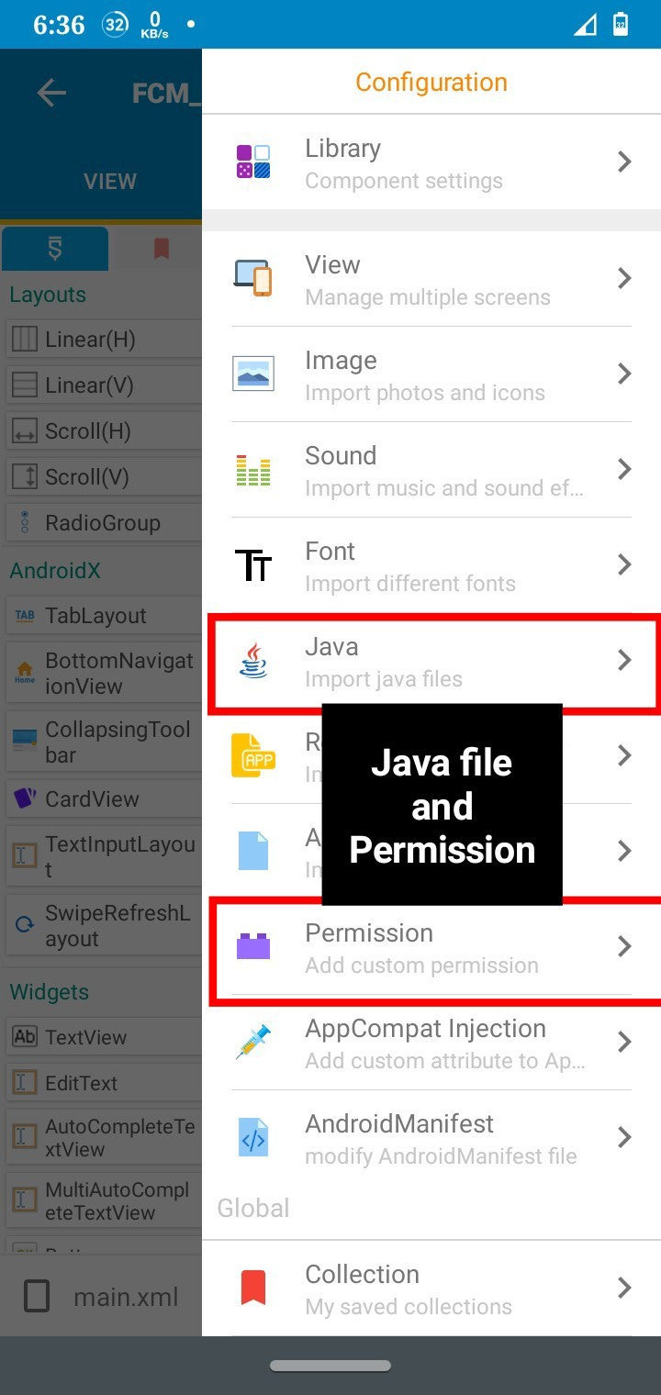Select the Image import icon

coord(253,374)
